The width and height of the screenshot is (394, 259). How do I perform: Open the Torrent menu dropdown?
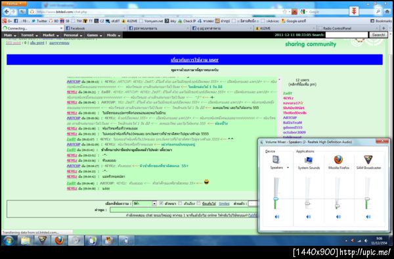[29, 35]
